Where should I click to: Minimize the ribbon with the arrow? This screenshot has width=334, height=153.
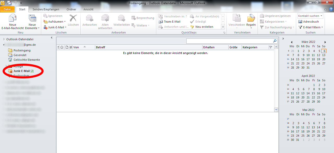click(x=326, y=9)
